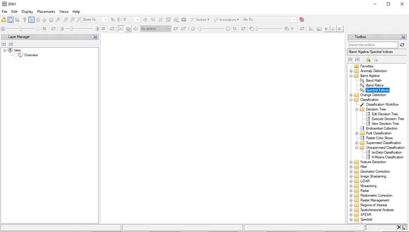Image resolution: width=409 pixels, height=232 pixels.
Task: Click Layer Manager expand-all arrow icon
Action: click(x=11, y=44)
